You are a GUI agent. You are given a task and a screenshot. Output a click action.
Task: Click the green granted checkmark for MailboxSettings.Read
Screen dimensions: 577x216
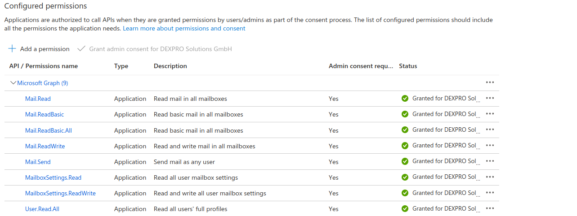pyautogui.click(x=405, y=177)
